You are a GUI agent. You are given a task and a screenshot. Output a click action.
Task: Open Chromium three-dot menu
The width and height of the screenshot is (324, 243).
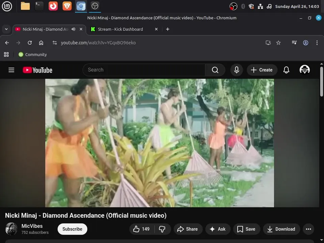317,43
